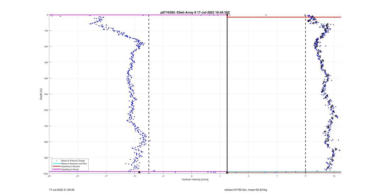Click y-axis tick label '200'
This screenshot has height=195, width=377.
(x=46, y=46)
